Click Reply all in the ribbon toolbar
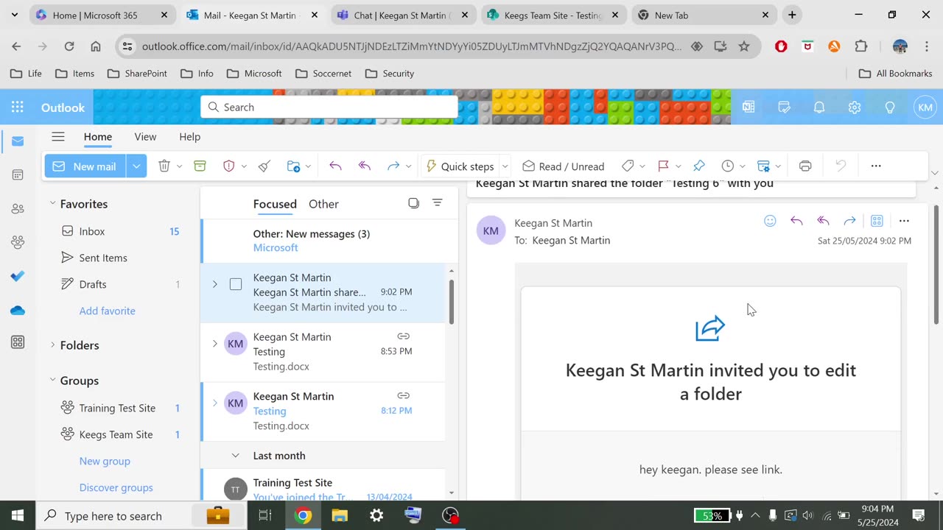The width and height of the screenshot is (943, 530). (364, 166)
